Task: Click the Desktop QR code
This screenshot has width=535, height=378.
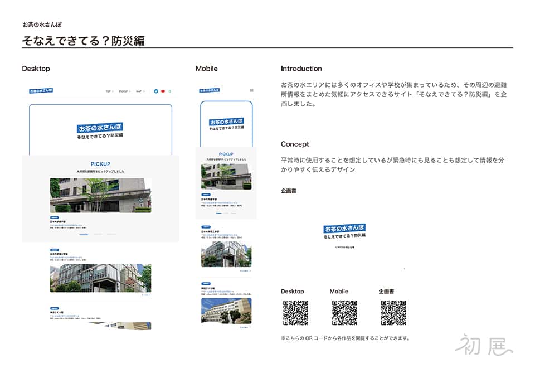Action: (295, 312)
